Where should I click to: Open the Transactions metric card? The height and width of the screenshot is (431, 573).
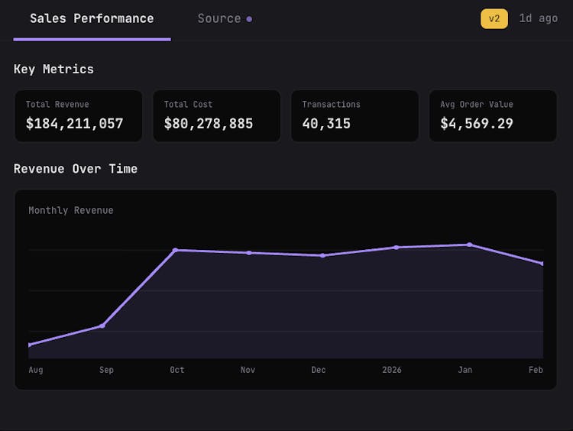(x=354, y=116)
